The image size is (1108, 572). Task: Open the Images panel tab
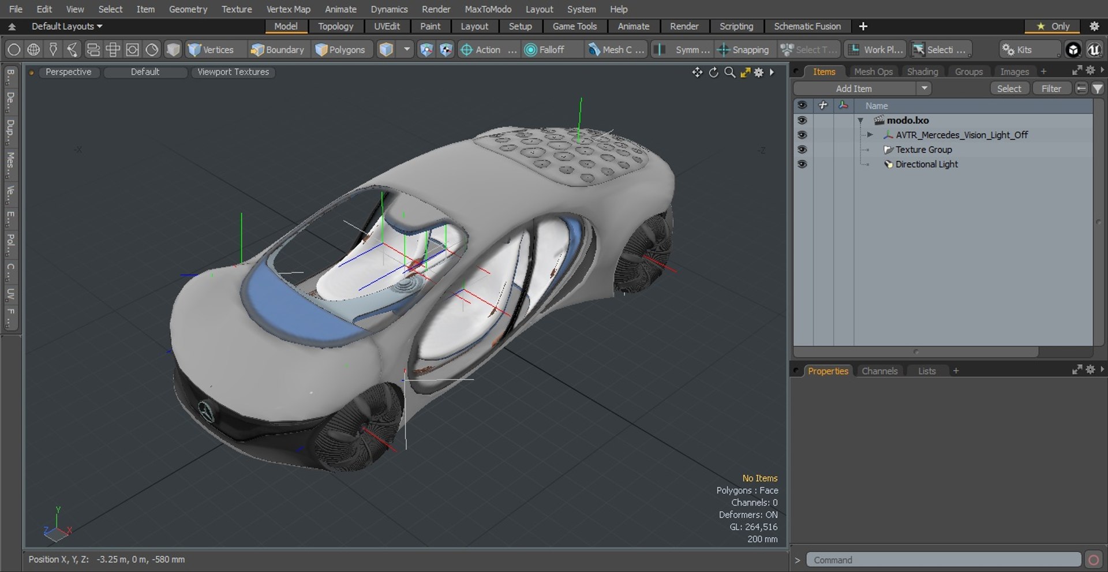point(1014,72)
